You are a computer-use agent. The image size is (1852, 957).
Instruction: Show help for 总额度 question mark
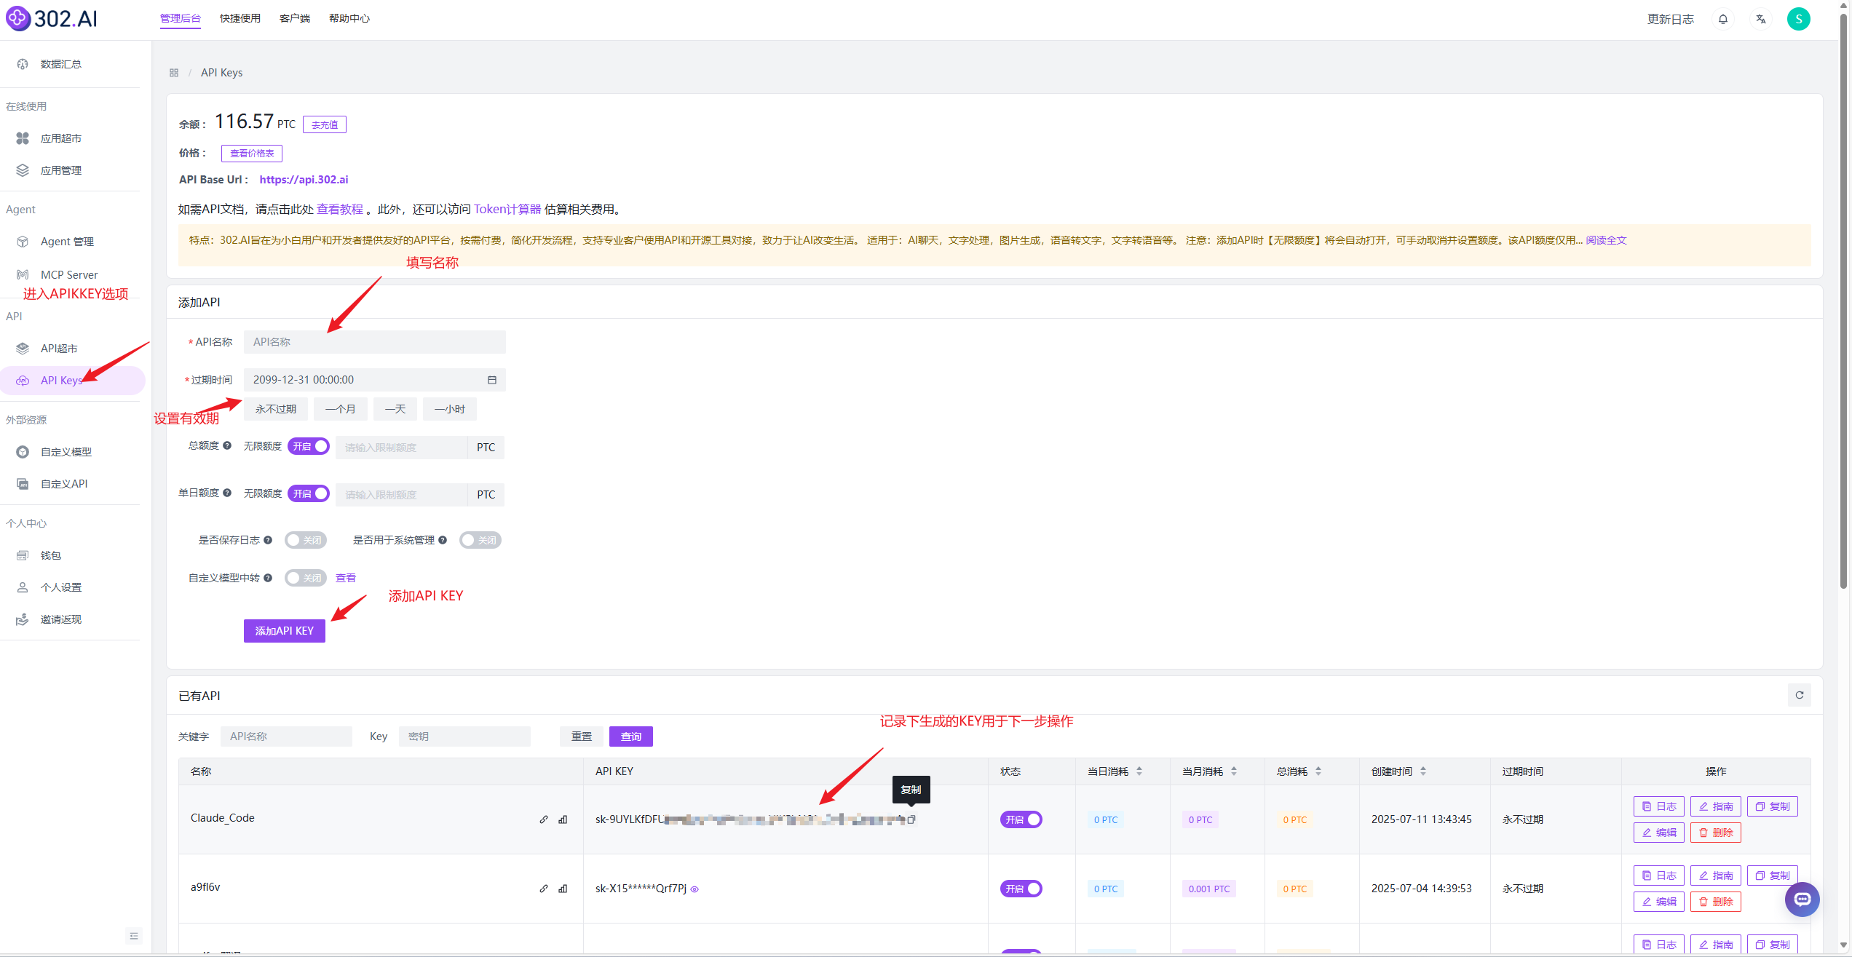(x=227, y=445)
